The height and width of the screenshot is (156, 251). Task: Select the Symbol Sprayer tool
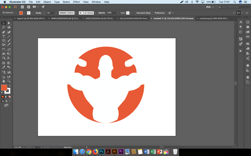coord(4,72)
